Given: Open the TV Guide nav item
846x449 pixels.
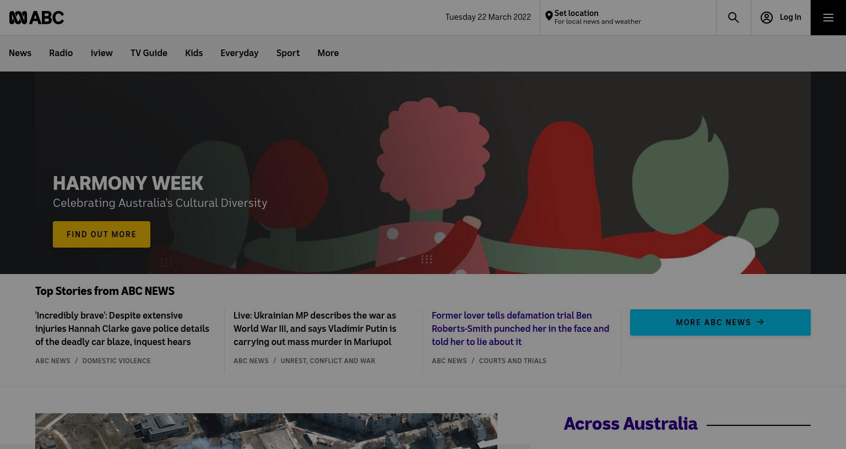Looking at the screenshot, I should (x=149, y=53).
